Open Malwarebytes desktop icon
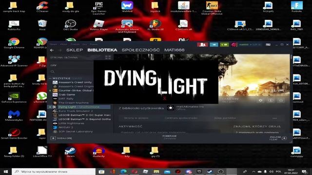Image resolution: width=312 pixels, height=175 pixels. (14, 116)
